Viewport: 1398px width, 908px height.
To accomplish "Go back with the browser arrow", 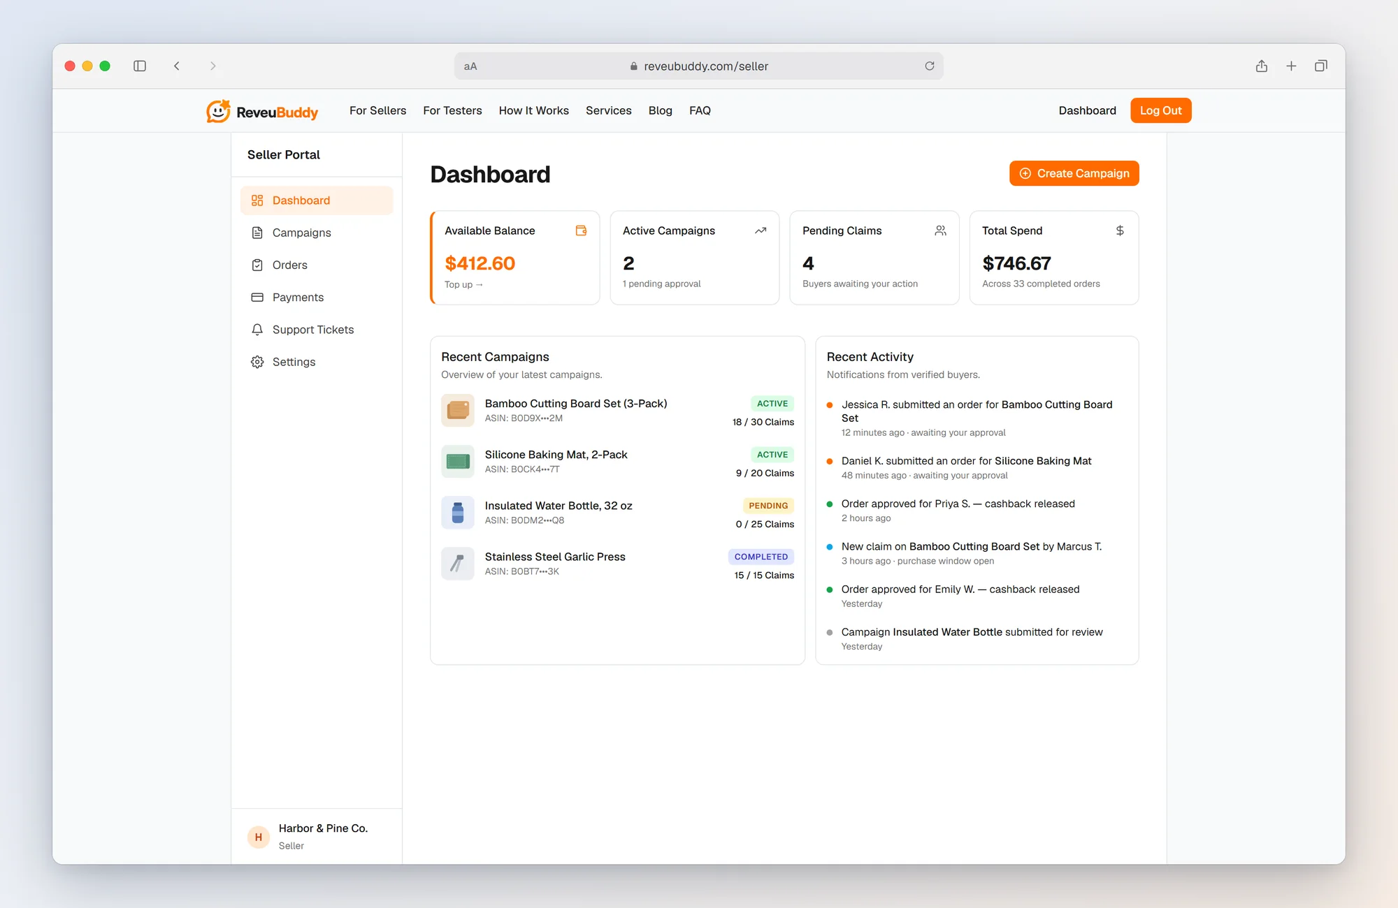I will 177,66.
